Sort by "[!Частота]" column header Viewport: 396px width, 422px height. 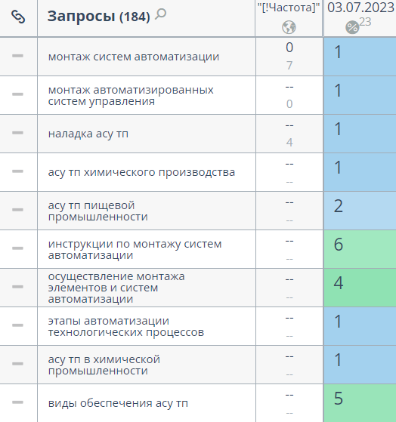(x=289, y=8)
